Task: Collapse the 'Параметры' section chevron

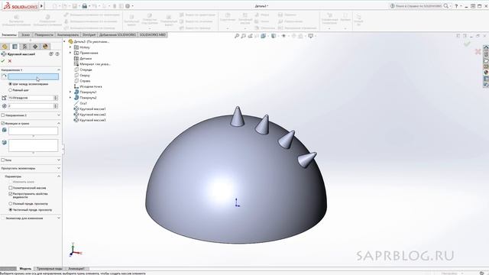Action: (59, 176)
